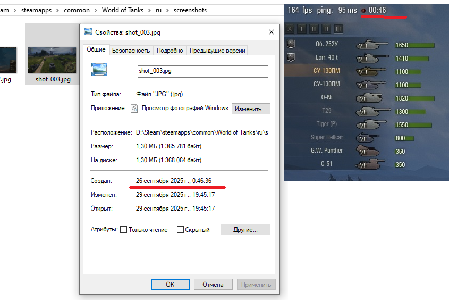Screen dimensions: 449x300
Task: Click the tank icon in the T29 row
Action: click(373, 111)
